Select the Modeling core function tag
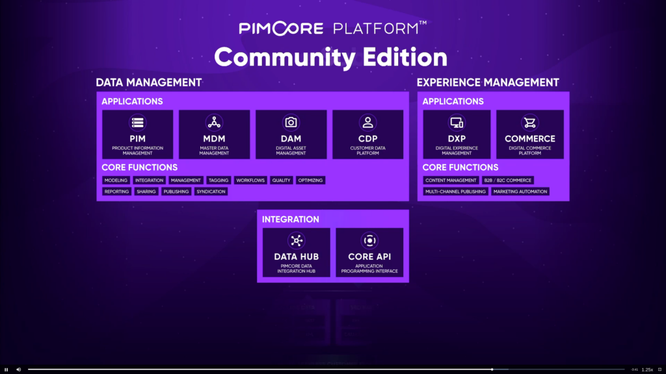This screenshot has width=666, height=374. point(116,181)
